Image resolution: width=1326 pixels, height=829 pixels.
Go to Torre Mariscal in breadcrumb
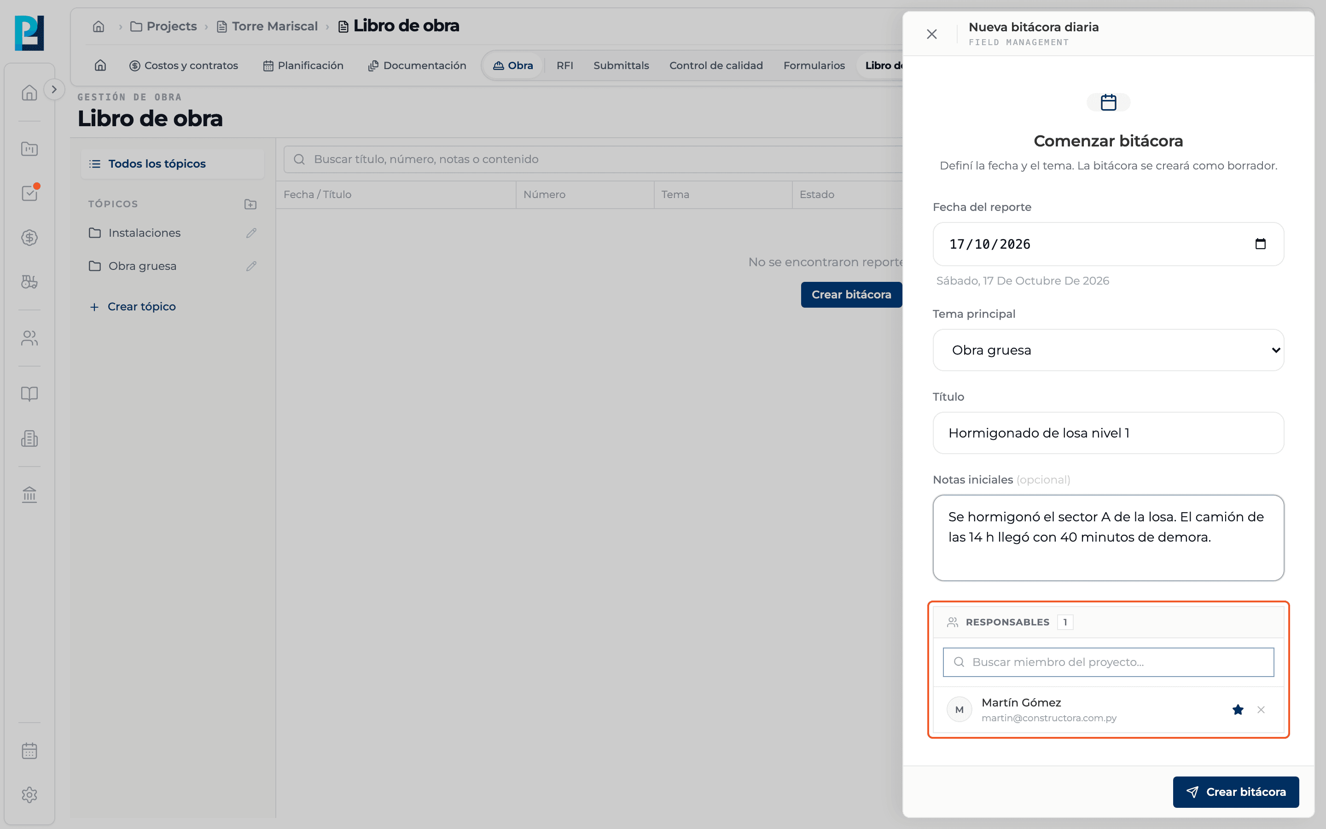tap(268, 26)
